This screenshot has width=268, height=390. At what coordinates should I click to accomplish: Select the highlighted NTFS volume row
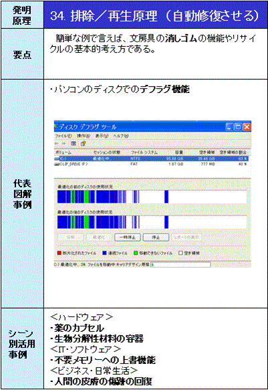151,159
